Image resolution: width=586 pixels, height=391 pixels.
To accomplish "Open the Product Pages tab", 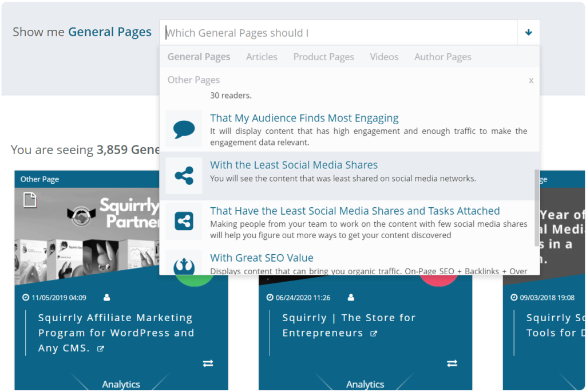I will point(324,57).
